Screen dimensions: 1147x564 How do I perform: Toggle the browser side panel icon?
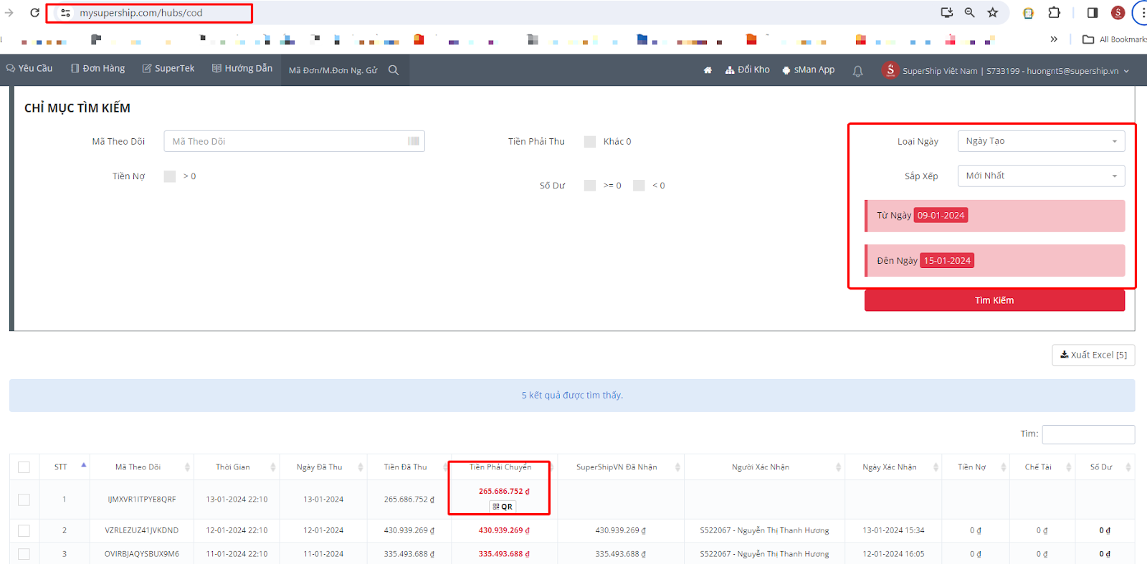coord(1093,12)
